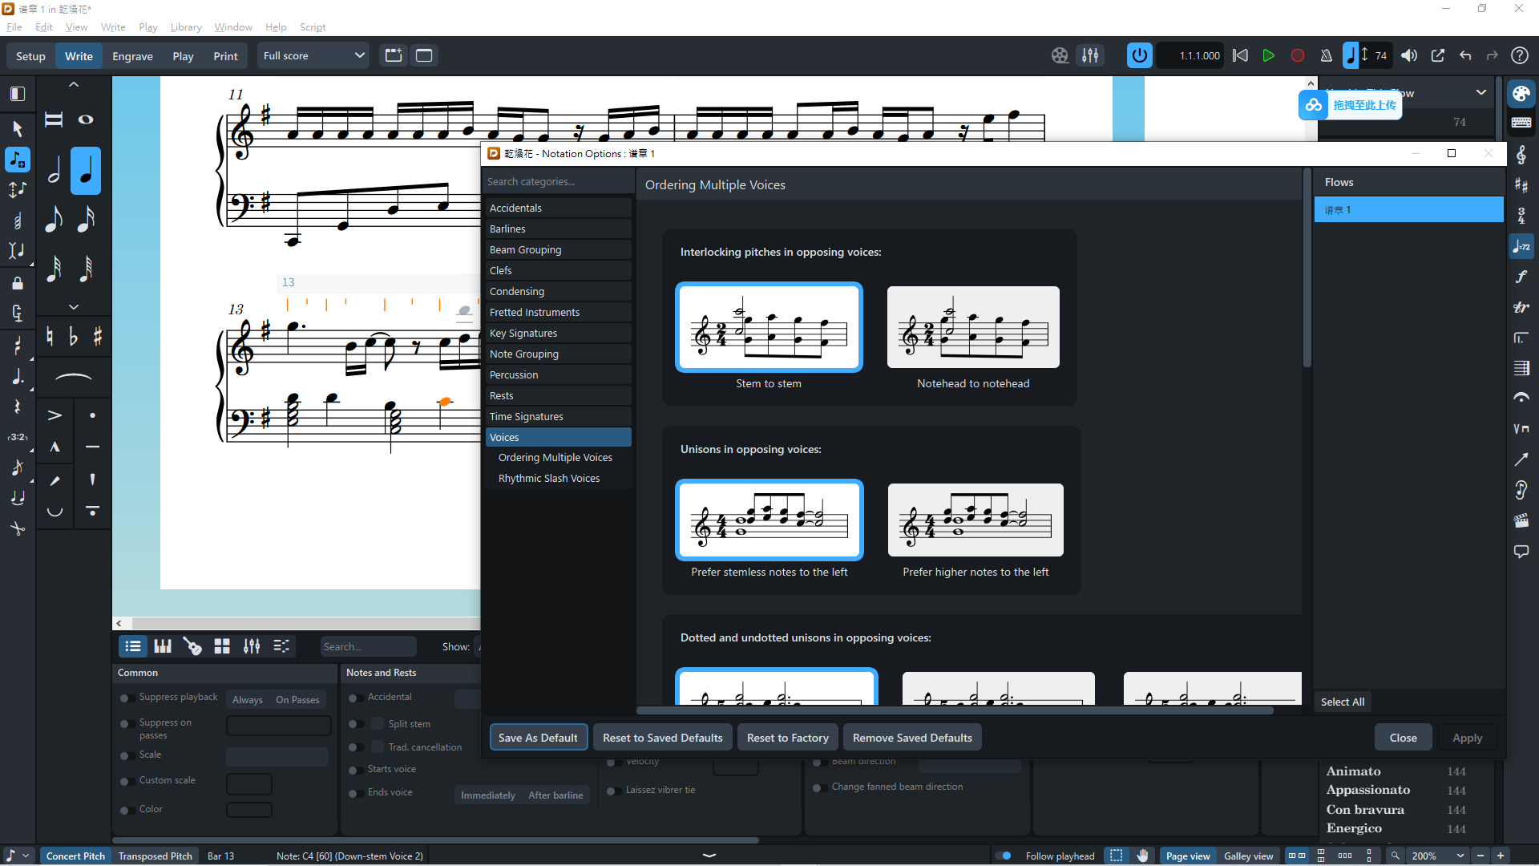This screenshot has height=866, width=1539.
Task: Select the eighth note duration
Action: [x=54, y=219]
